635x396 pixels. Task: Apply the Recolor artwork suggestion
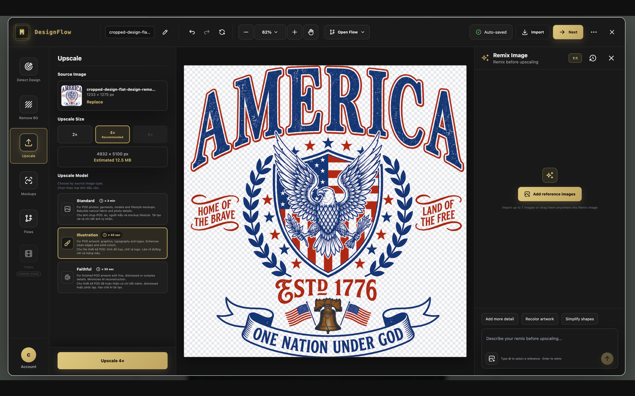[x=540, y=319]
